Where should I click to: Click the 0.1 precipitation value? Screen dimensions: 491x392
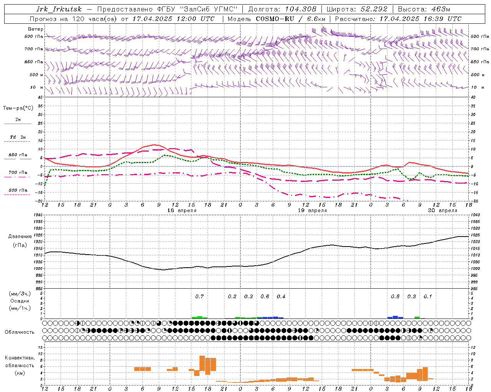pos(428,296)
